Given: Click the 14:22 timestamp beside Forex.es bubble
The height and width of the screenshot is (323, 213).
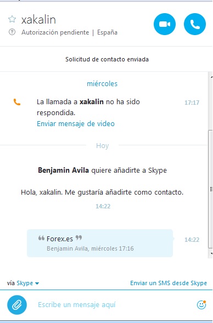Looking at the screenshot, I should 192,240.
